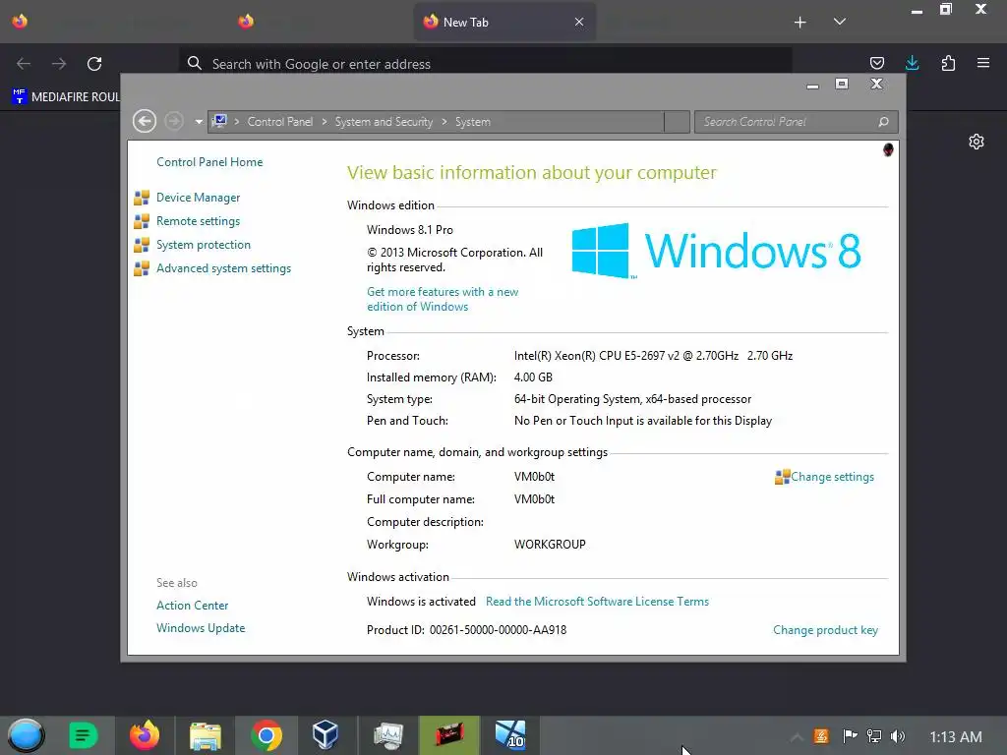This screenshot has height=755, width=1007.
Task: Click the orange tray icon
Action: click(821, 736)
